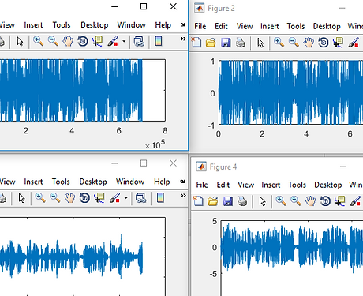Maximize the window left of Figure 2

[144, 6]
